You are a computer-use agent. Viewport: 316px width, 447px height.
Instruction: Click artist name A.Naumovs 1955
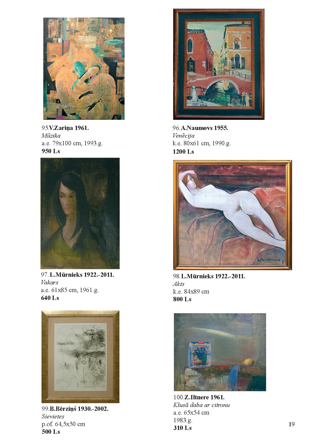point(204,128)
